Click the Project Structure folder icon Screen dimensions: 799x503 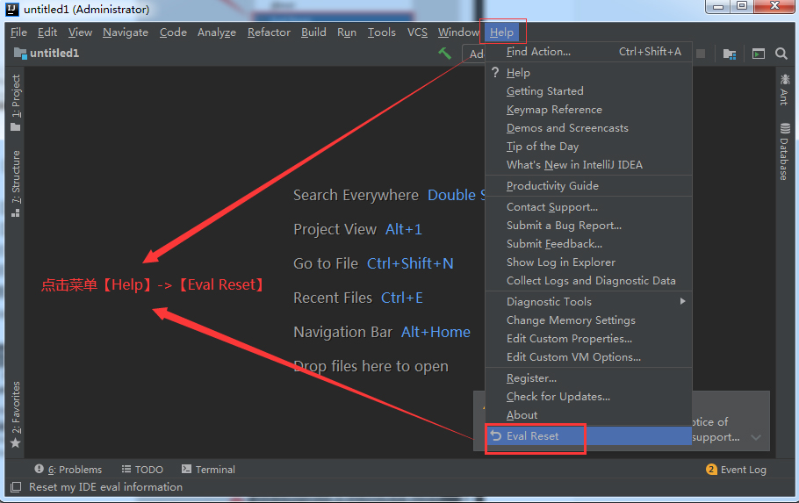(x=730, y=54)
